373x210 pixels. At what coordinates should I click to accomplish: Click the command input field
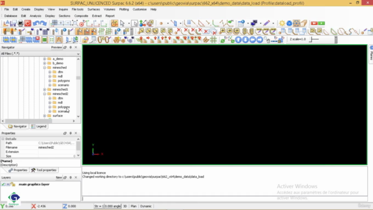[225, 198]
